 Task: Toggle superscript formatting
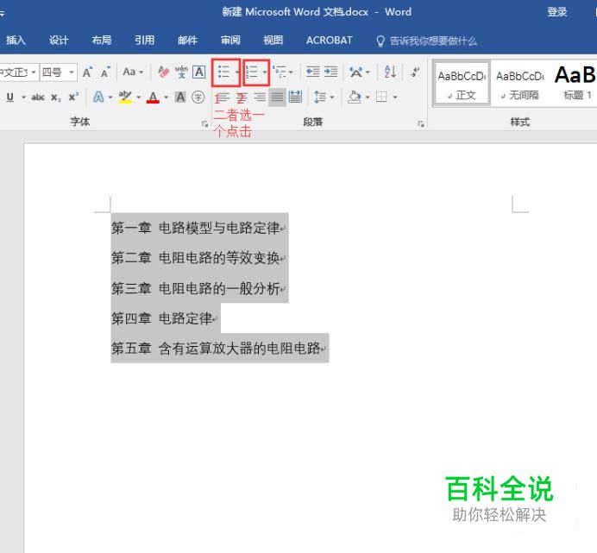pyautogui.click(x=73, y=97)
